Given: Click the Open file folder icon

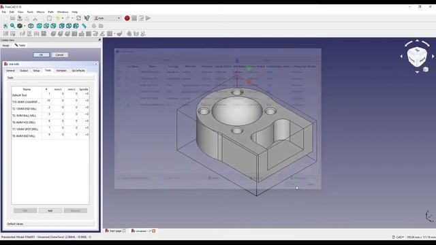Looking at the screenshot, I should 12,18.
